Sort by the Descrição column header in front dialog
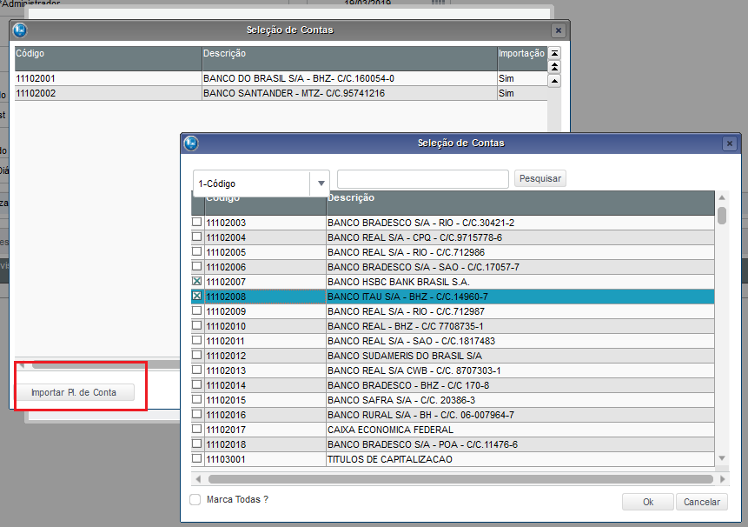 [520, 203]
